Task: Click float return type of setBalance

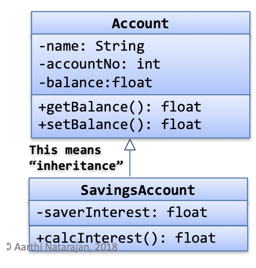Action: point(181,124)
